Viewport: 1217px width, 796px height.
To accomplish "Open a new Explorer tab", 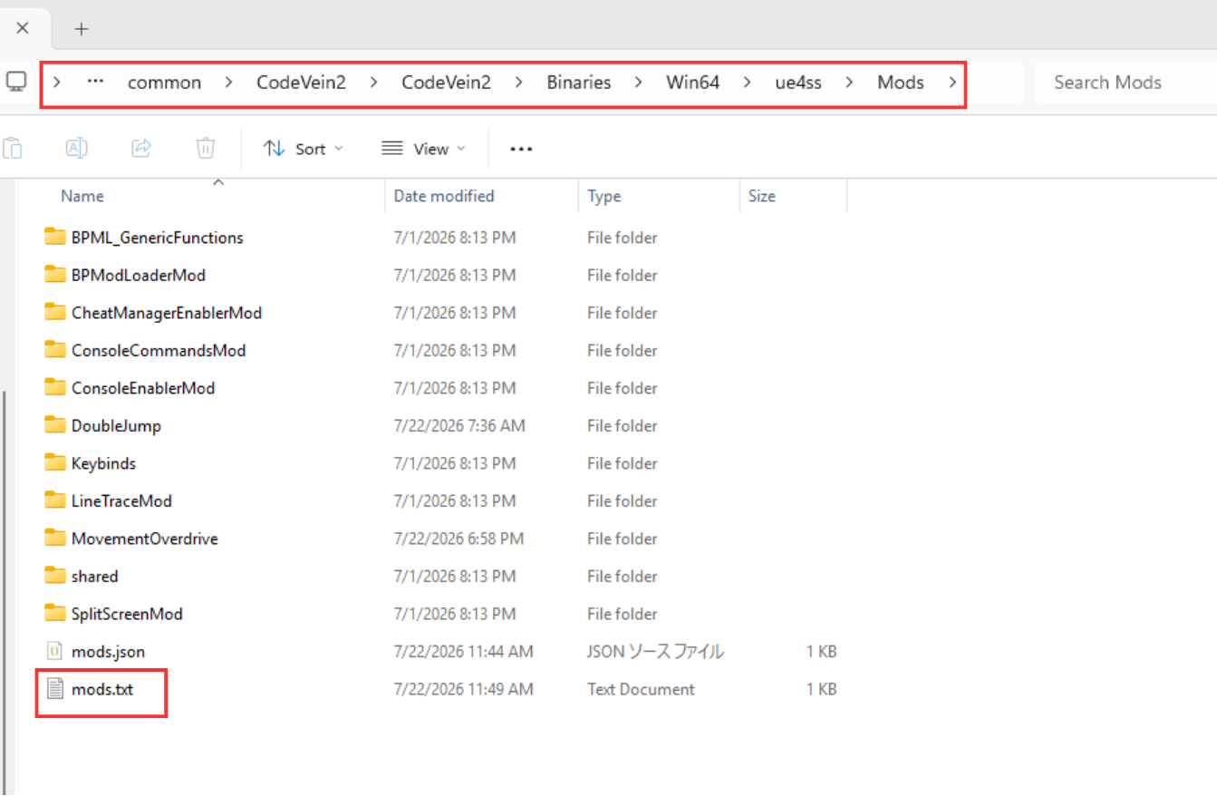I will coord(82,29).
